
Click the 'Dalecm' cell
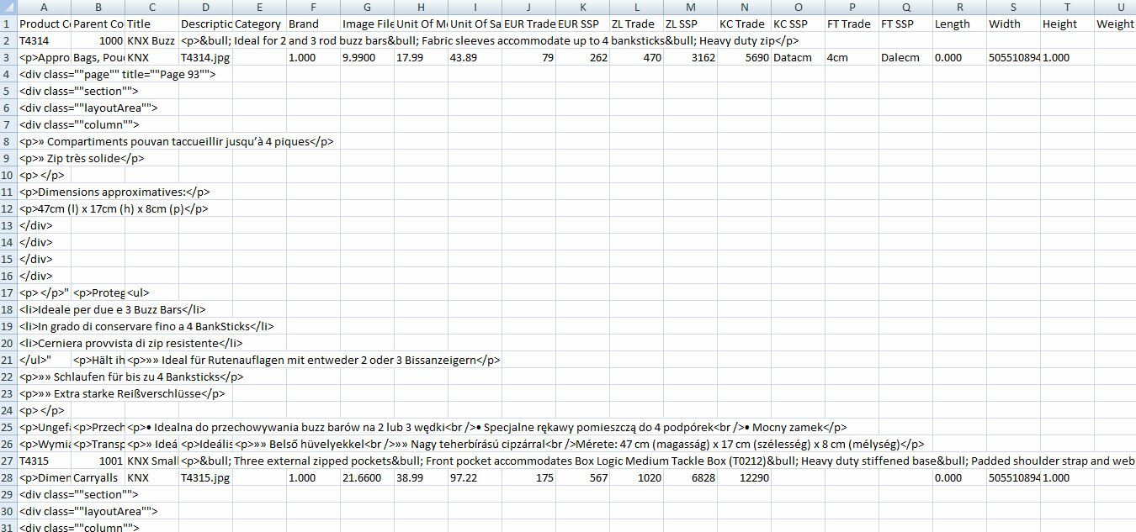(905, 57)
